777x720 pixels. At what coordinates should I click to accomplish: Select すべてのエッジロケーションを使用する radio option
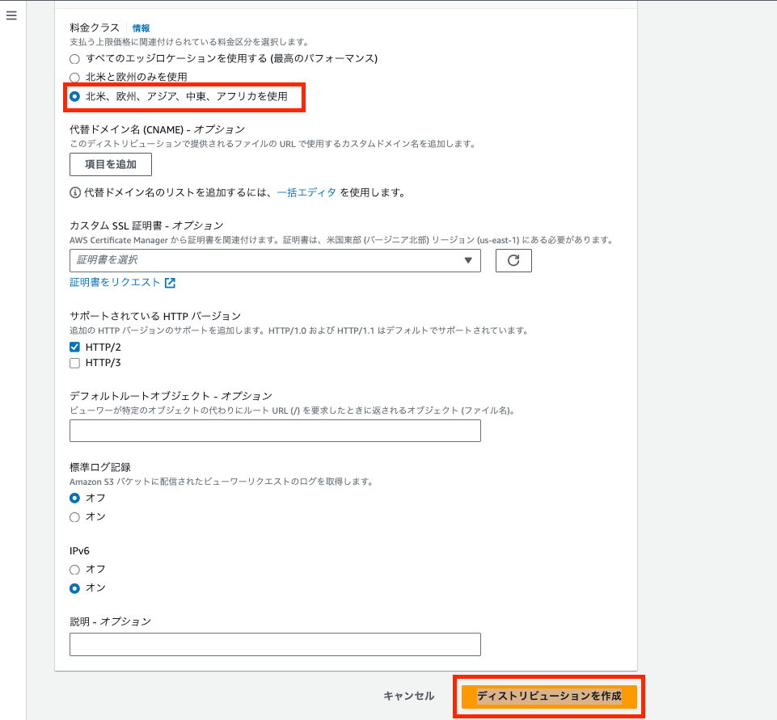tap(75, 59)
